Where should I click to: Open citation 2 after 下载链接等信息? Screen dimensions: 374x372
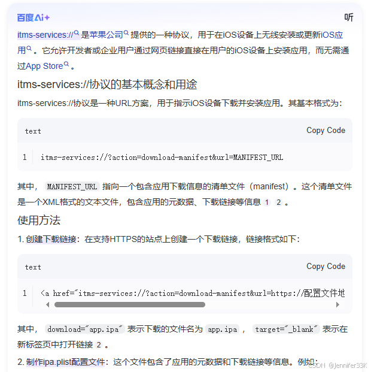click(x=279, y=202)
